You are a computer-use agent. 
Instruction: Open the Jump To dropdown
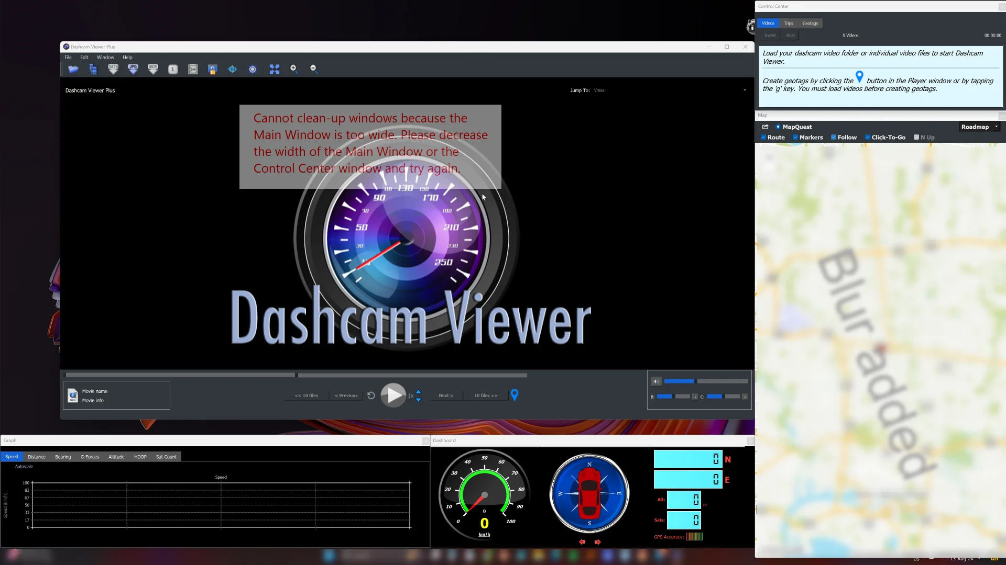coord(670,91)
